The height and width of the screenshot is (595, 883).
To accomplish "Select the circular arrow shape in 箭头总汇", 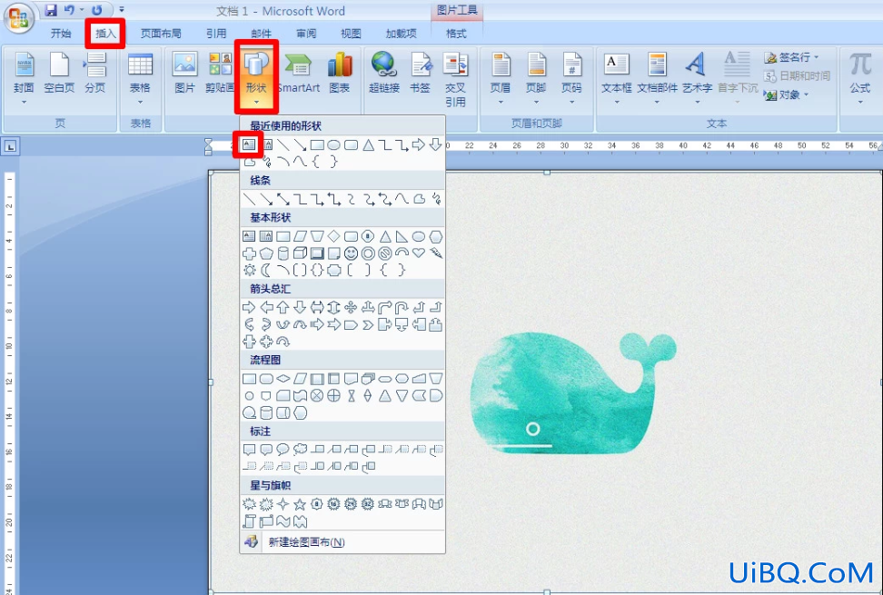I will [x=283, y=342].
